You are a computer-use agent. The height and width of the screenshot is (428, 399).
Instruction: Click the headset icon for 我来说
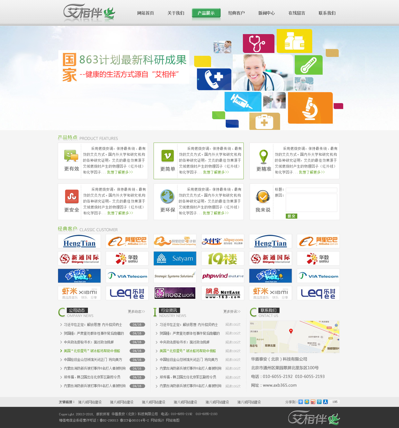(263, 197)
